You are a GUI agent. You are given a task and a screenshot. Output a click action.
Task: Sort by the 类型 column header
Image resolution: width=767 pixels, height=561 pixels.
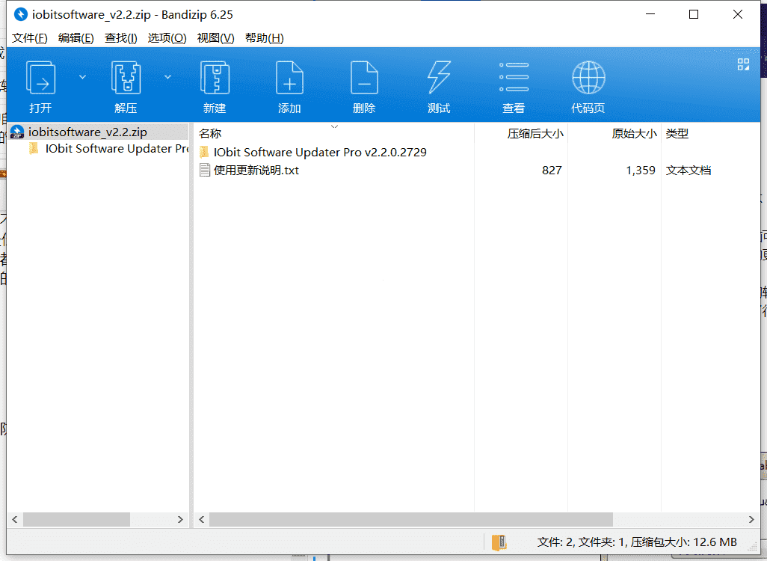(677, 134)
